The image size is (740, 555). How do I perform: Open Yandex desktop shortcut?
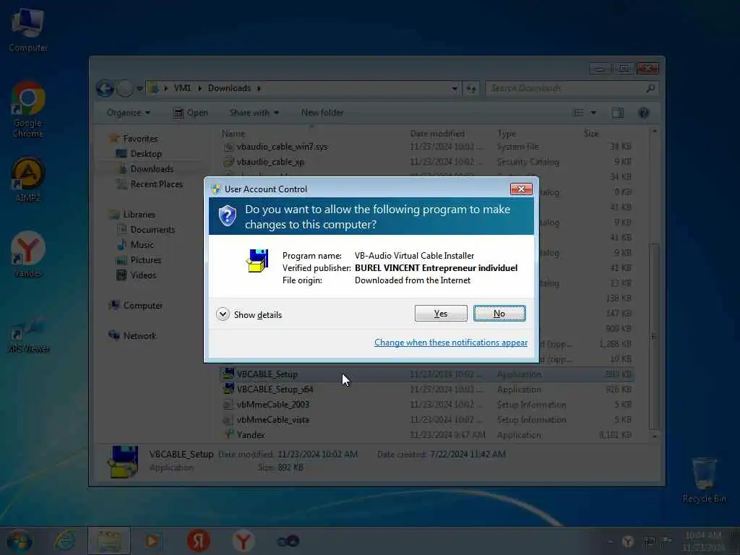[x=28, y=254]
